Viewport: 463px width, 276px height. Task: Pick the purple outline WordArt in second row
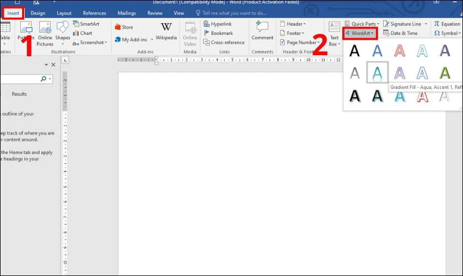coord(400,73)
